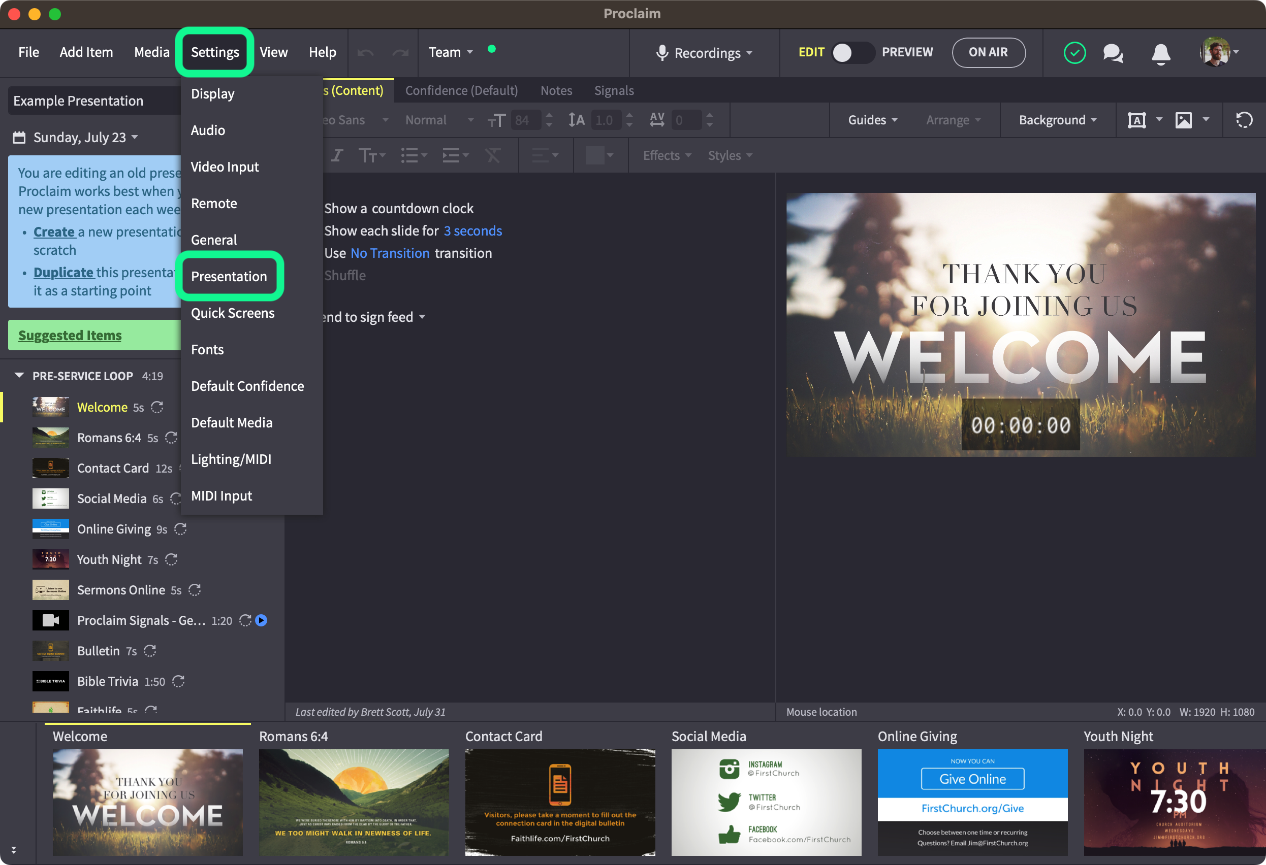Screen dimensions: 1266x865
Task: Click the Duplicate presentation link
Action: 63,272
